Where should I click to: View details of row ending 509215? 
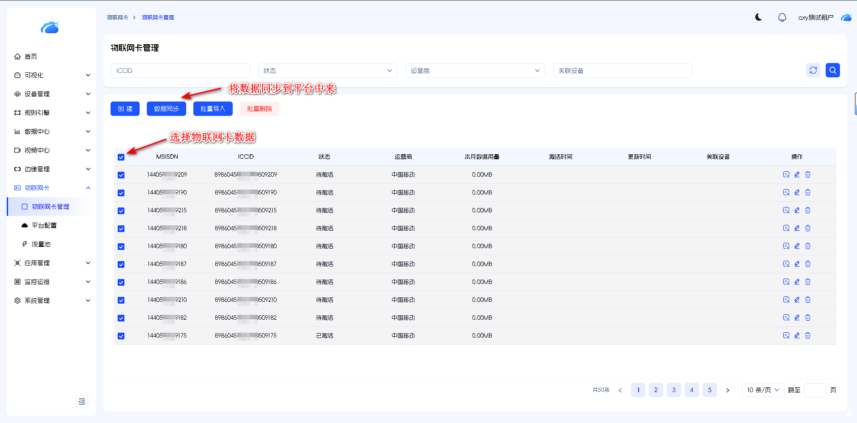(786, 210)
